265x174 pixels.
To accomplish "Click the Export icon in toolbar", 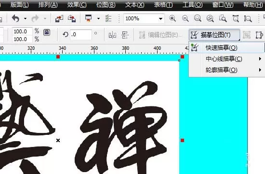I will (x=72, y=18).
